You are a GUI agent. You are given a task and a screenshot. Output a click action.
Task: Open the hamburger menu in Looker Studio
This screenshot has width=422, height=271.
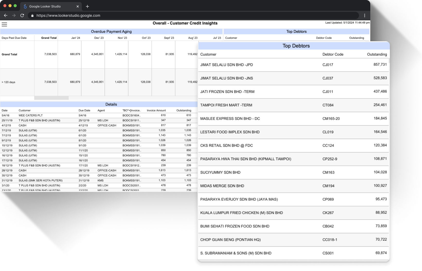(x=4, y=24)
